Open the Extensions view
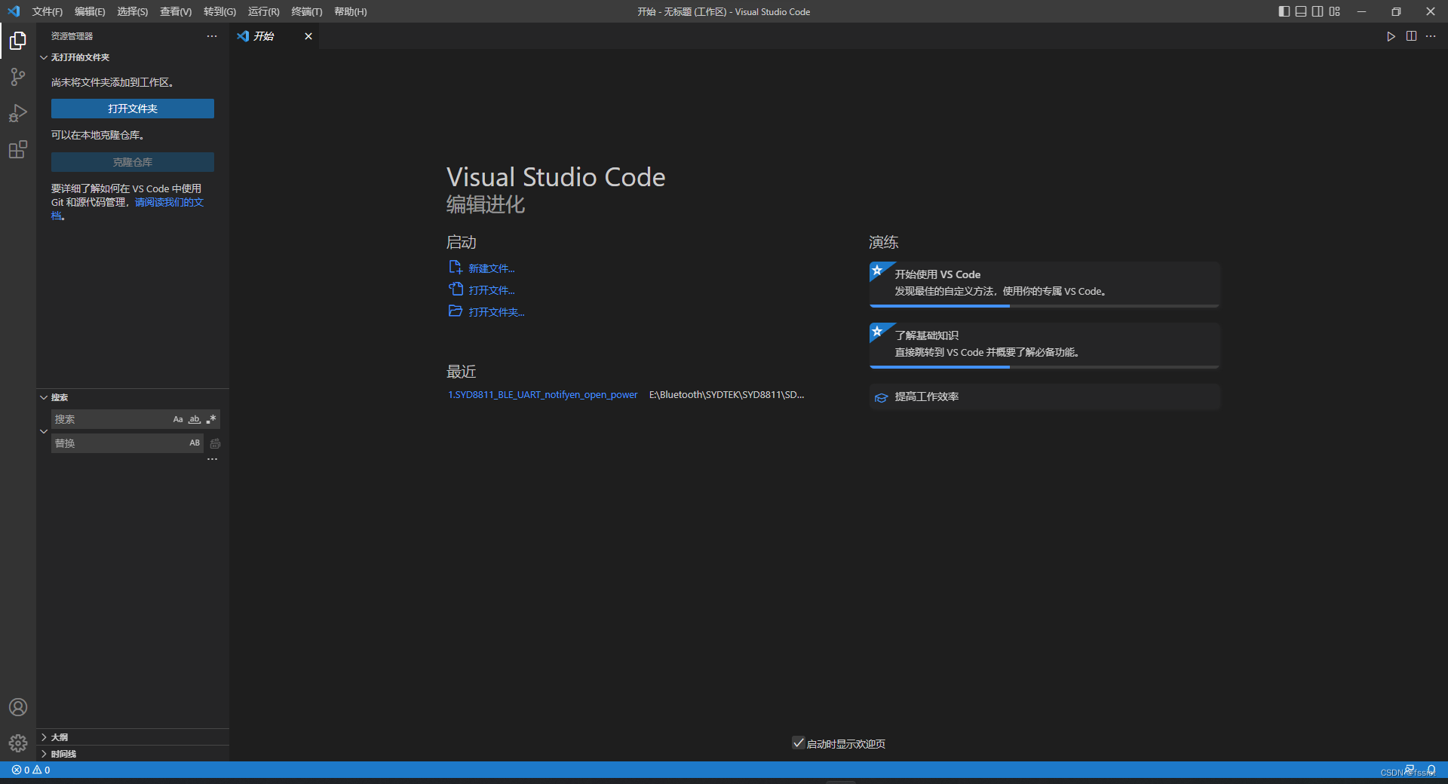1448x784 pixels. click(x=18, y=149)
